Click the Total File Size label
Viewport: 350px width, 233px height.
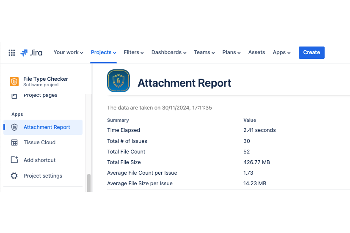(x=124, y=162)
